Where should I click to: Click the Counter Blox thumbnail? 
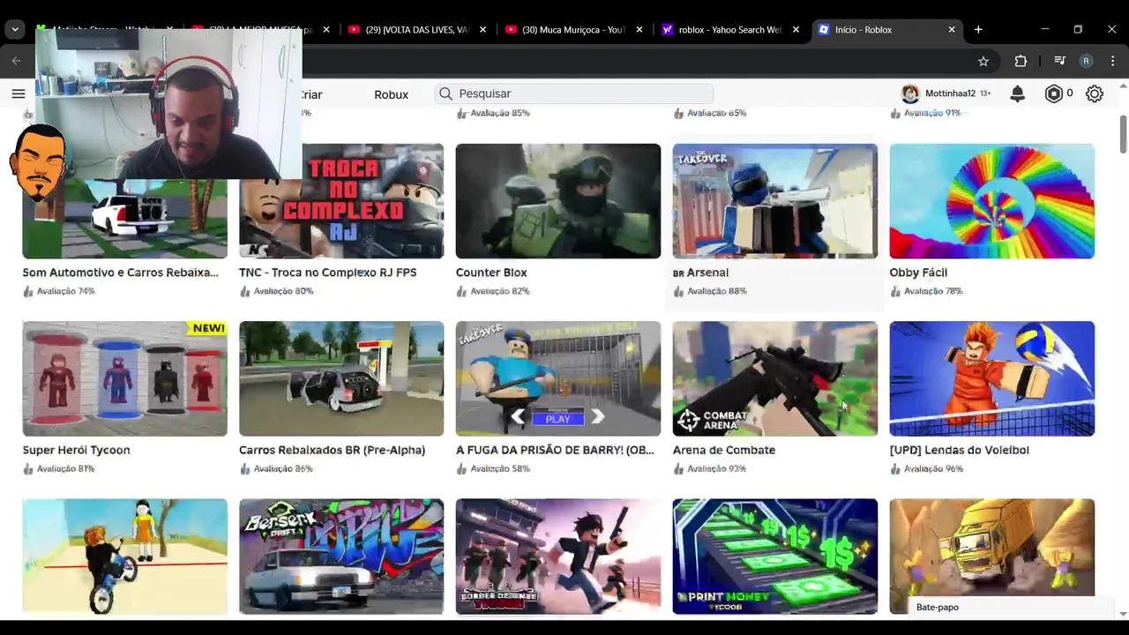tap(558, 201)
